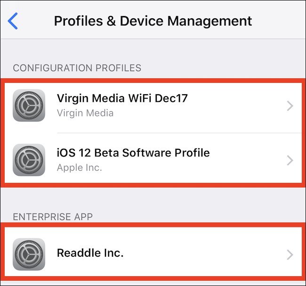Click the gear icon next to Readdle Inc.
The width and height of the screenshot is (306, 286).
click(29, 254)
